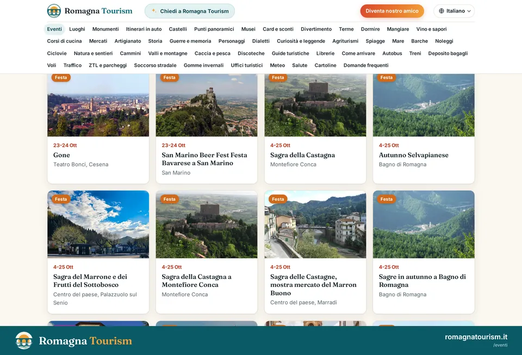Click the Romagna Tourism logo icon in header
Viewport: 522px width, 355px height.
(x=54, y=11)
